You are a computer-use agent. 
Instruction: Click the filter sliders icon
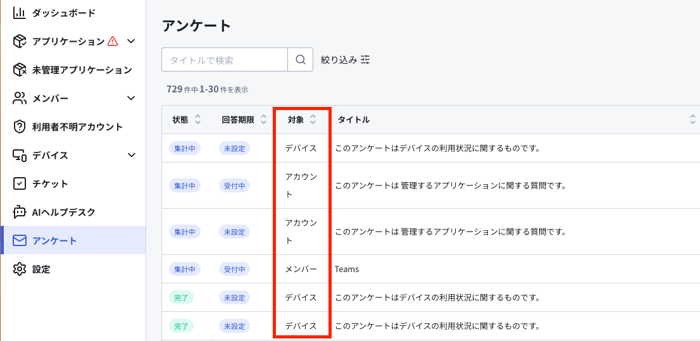click(x=366, y=59)
